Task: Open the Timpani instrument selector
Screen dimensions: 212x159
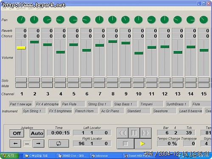Action: coord(151,104)
